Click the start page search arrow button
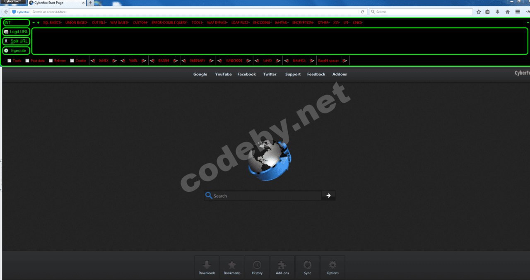 click(x=328, y=196)
